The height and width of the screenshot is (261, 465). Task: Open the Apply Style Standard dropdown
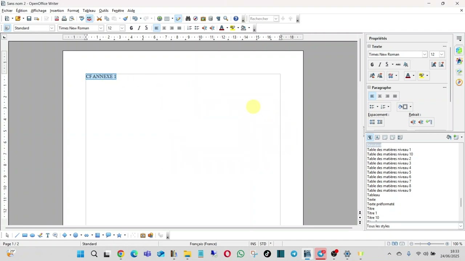(52, 28)
